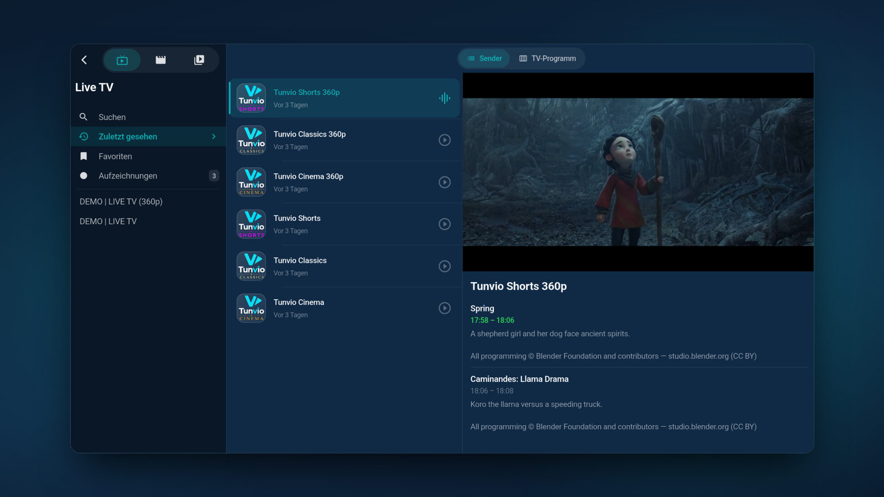Open the Series playlist icon tab
The height and width of the screenshot is (497, 884).
click(199, 60)
